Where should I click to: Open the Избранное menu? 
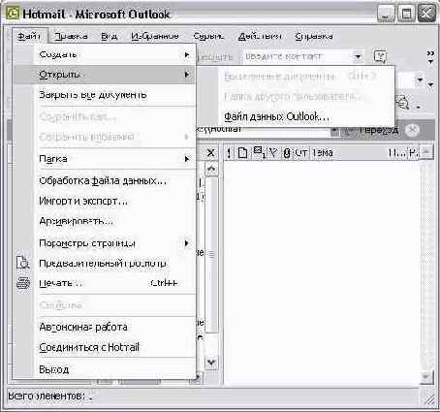click(155, 36)
